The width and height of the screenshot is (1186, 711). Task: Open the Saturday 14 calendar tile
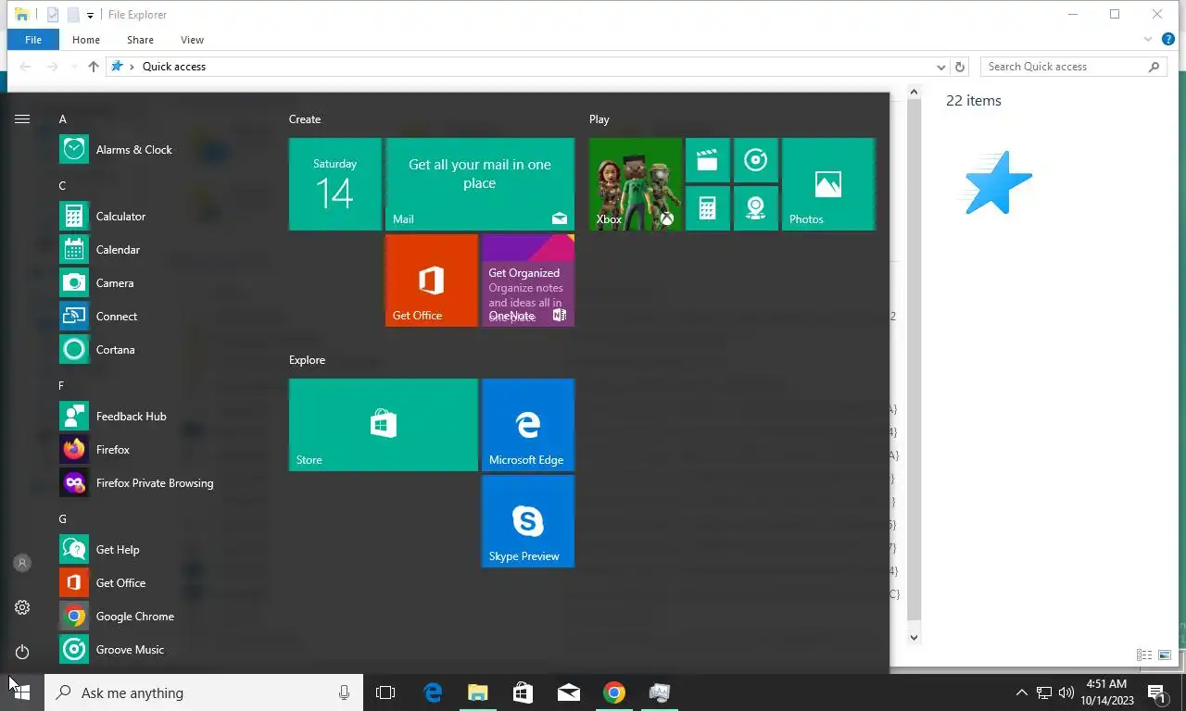(335, 184)
